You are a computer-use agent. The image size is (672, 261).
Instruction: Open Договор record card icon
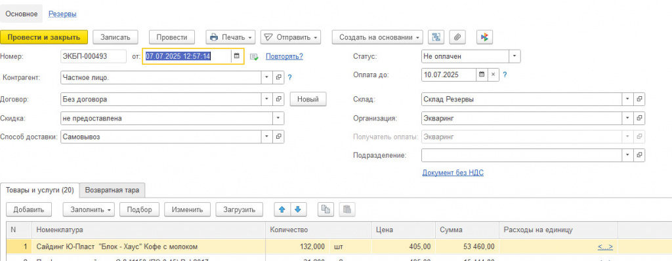click(x=278, y=99)
